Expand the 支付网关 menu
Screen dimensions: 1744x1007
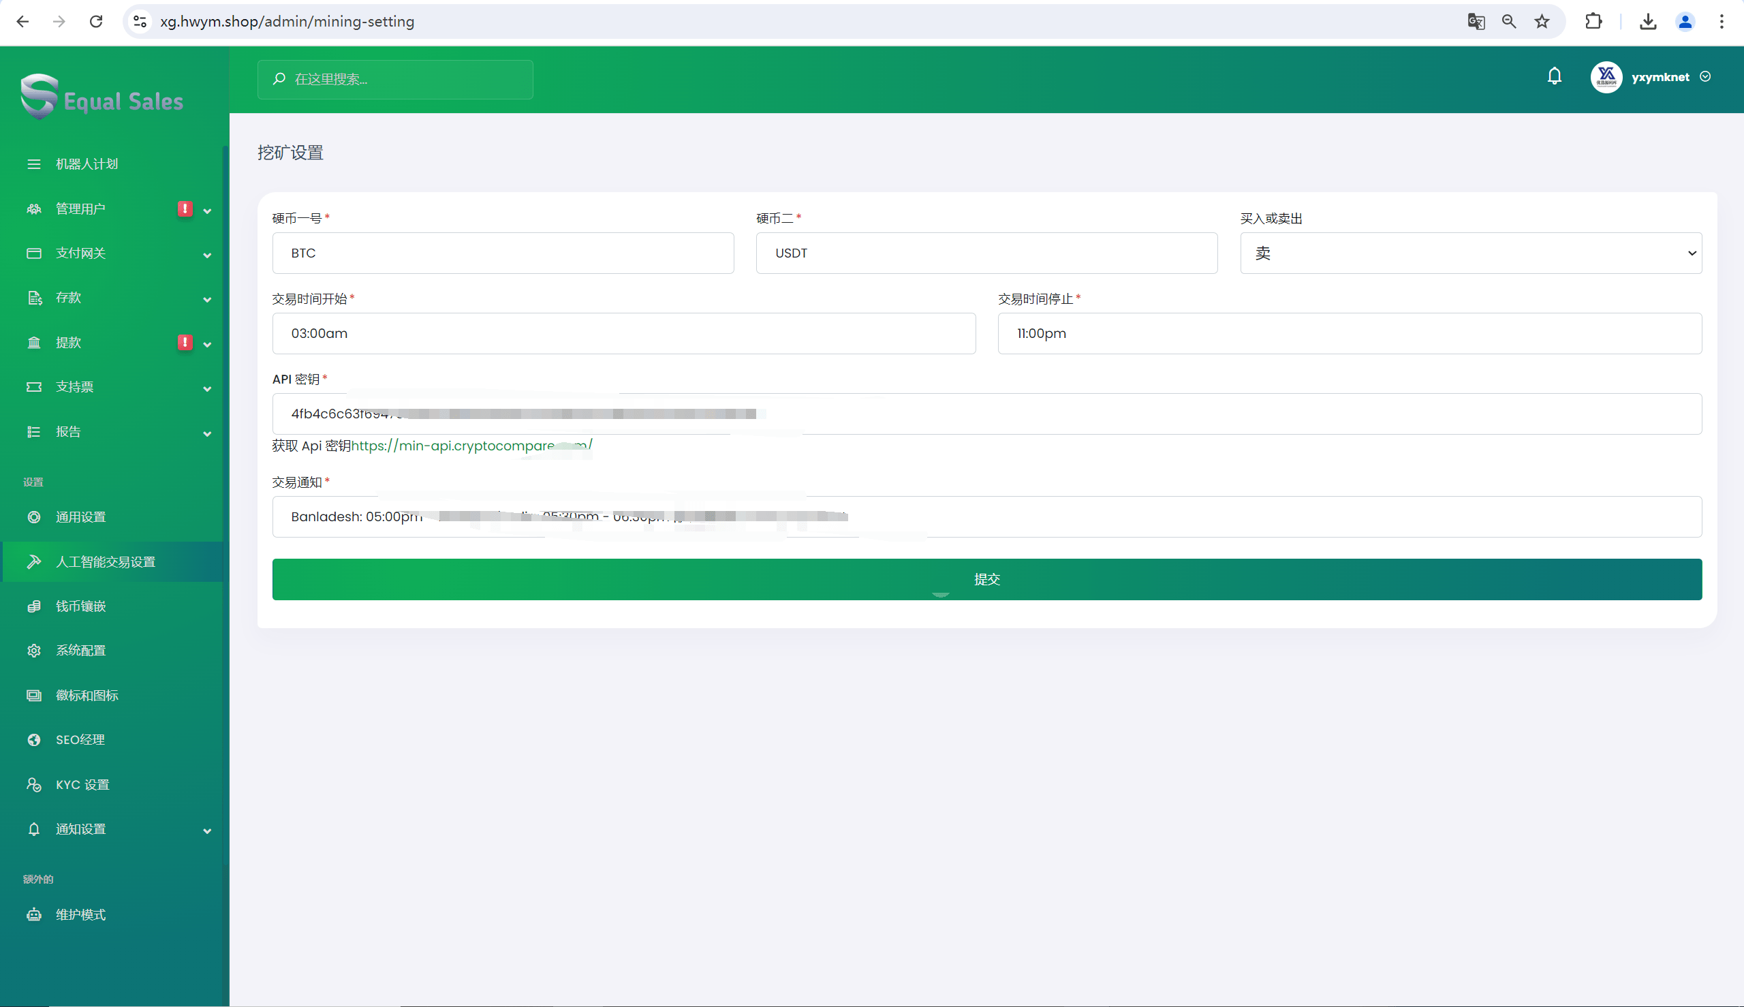pyautogui.click(x=207, y=255)
